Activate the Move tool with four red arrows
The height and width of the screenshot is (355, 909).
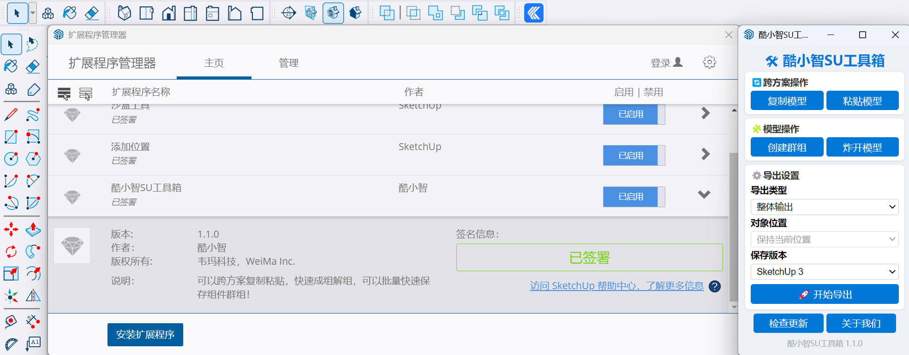click(11, 229)
